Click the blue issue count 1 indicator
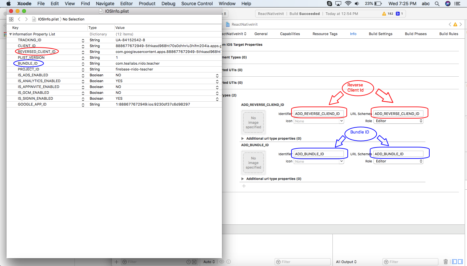 (x=400, y=14)
